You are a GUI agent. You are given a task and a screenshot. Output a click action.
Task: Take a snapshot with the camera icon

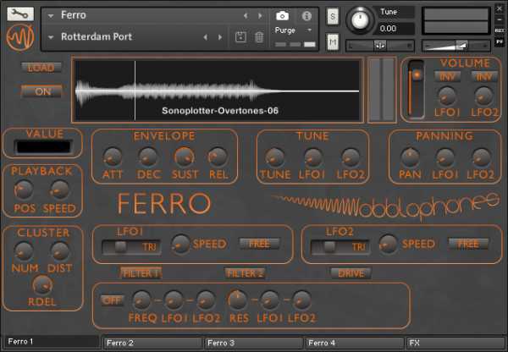(282, 15)
